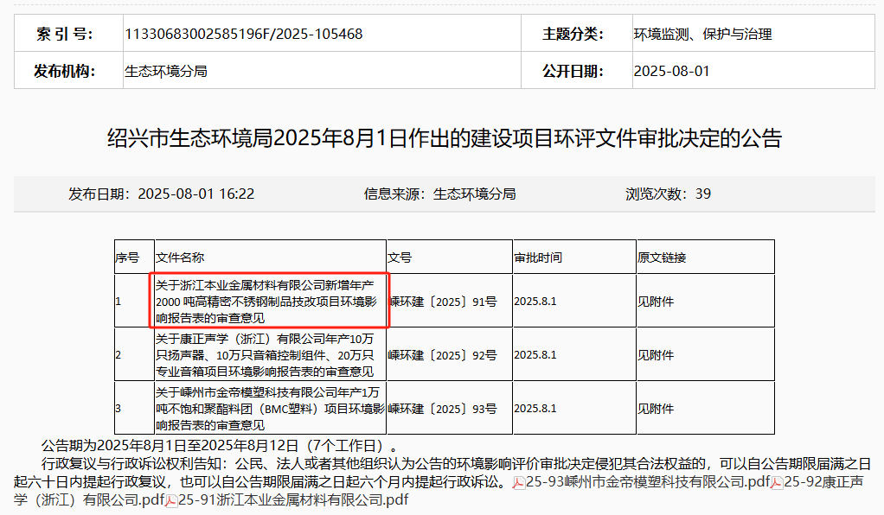Click the index number 11330683002585196F/2025-105468
Viewport: 884px width, 515px height.
point(244,34)
